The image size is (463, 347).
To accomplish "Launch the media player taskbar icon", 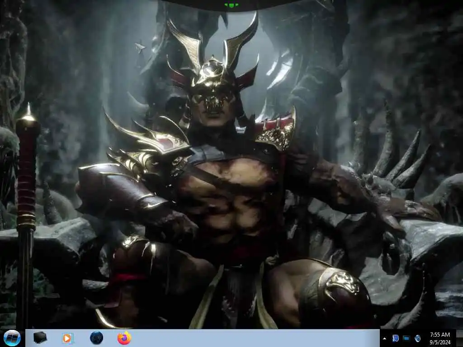I will point(67,338).
